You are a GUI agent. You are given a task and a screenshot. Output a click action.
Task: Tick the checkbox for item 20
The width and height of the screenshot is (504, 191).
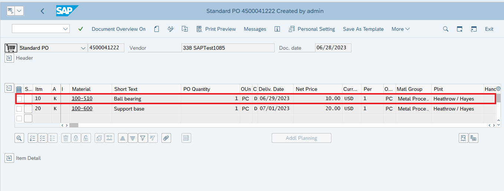(x=19, y=109)
